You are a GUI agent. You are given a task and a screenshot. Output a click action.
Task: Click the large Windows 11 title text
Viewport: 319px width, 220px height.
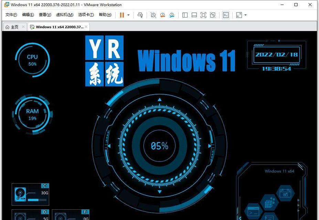[x=187, y=61]
